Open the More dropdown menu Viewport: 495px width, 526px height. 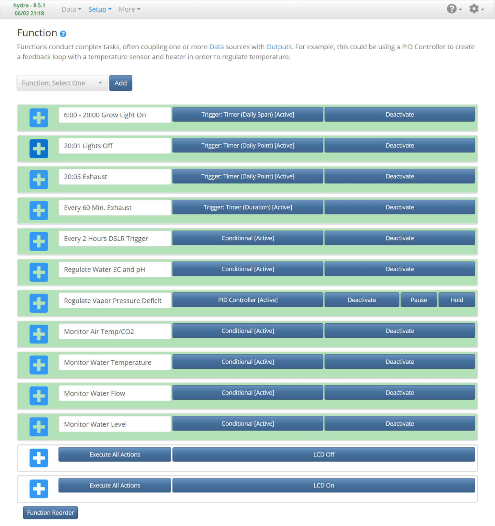(129, 9)
